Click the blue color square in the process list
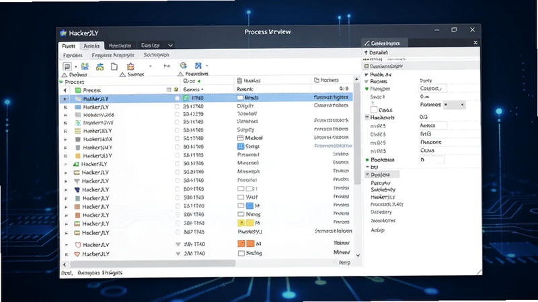Image resolution: width=538 pixels, height=302 pixels. point(249,206)
